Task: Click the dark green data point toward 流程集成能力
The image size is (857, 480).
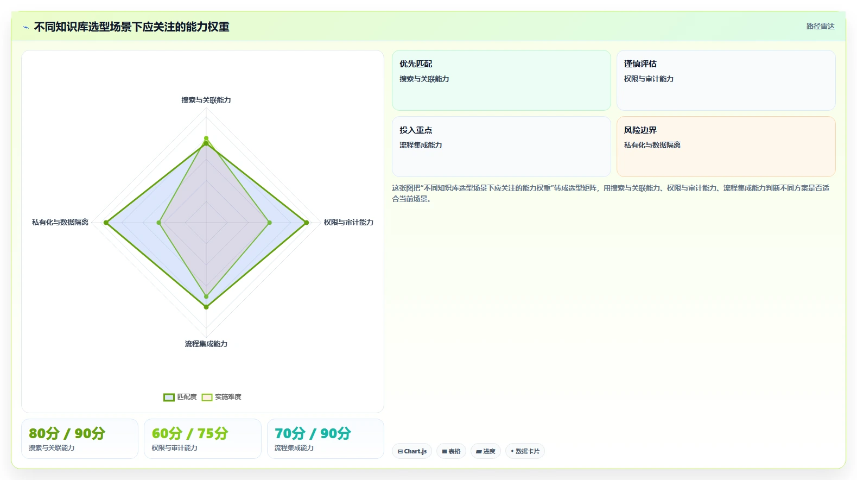Action: 206,307
